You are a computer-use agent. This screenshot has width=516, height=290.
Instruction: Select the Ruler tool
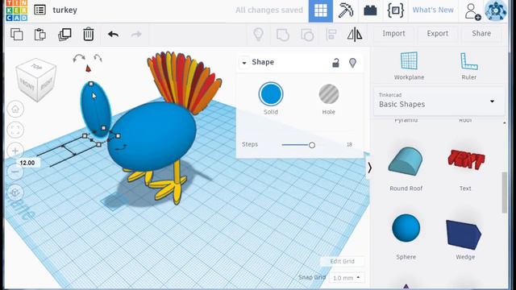[x=468, y=66]
